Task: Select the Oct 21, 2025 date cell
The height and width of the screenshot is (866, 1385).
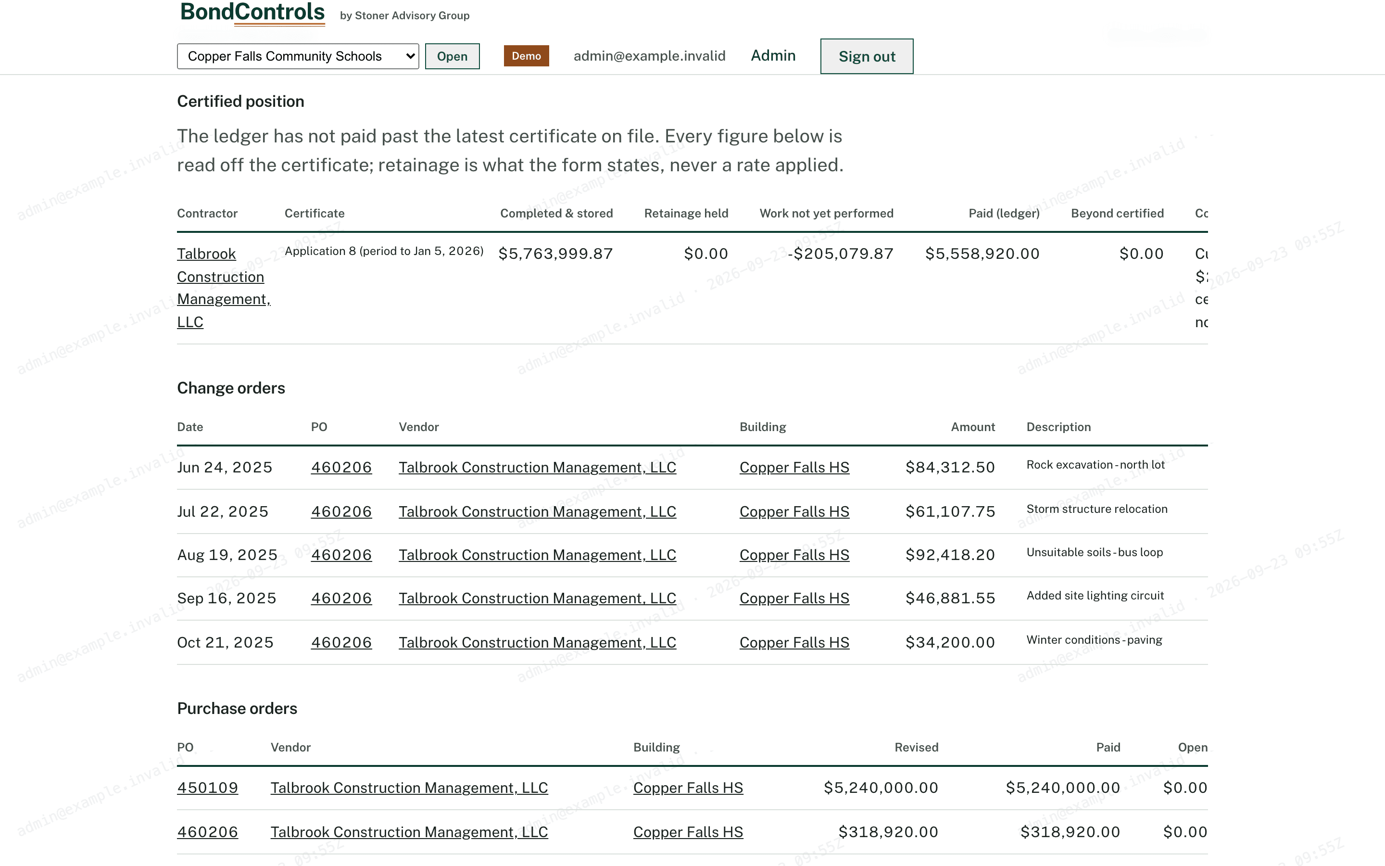Action: (x=225, y=643)
